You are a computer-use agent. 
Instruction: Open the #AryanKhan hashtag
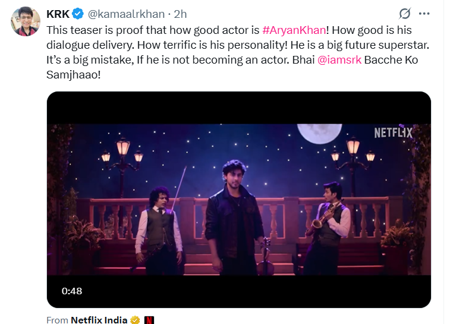(x=294, y=30)
